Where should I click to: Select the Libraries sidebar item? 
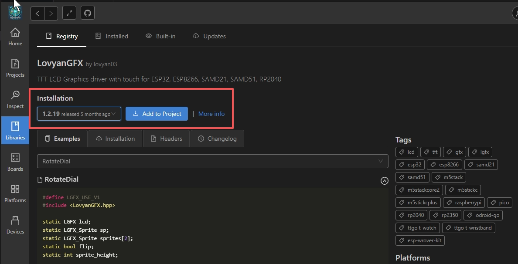pyautogui.click(x=15, y=131)
